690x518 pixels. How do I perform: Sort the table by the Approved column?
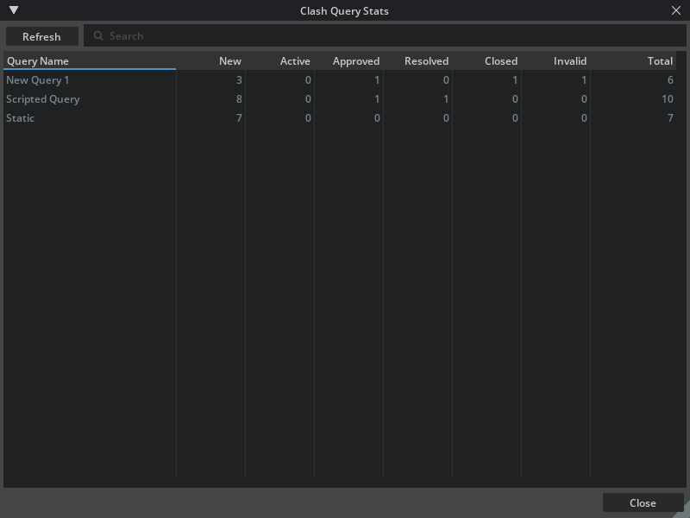[356, 60]
